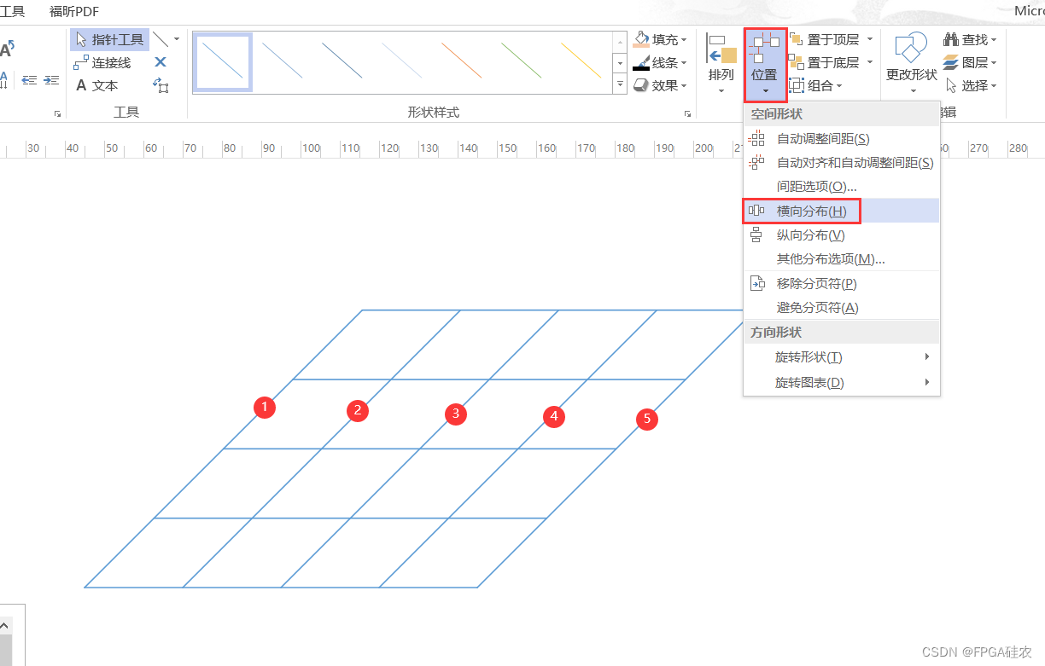Click the 选择 select button

coord(970,85)
